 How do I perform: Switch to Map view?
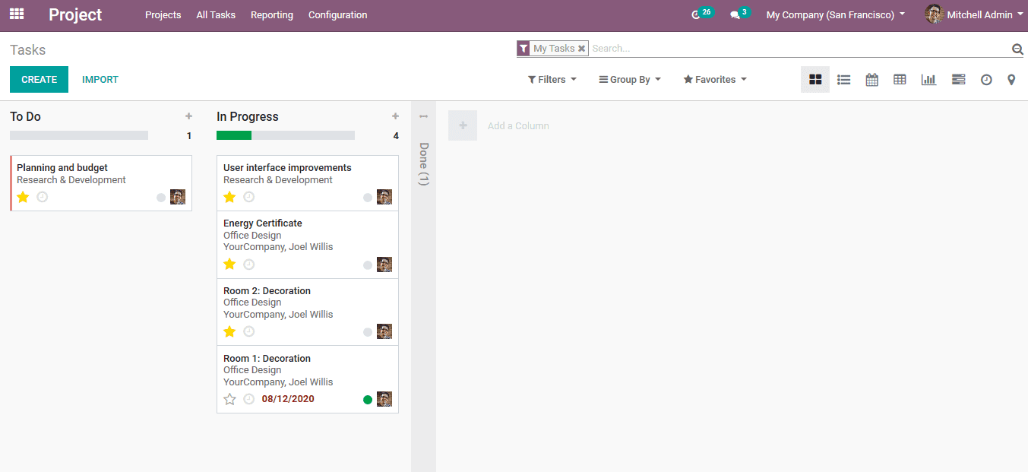coord(1011,79)
